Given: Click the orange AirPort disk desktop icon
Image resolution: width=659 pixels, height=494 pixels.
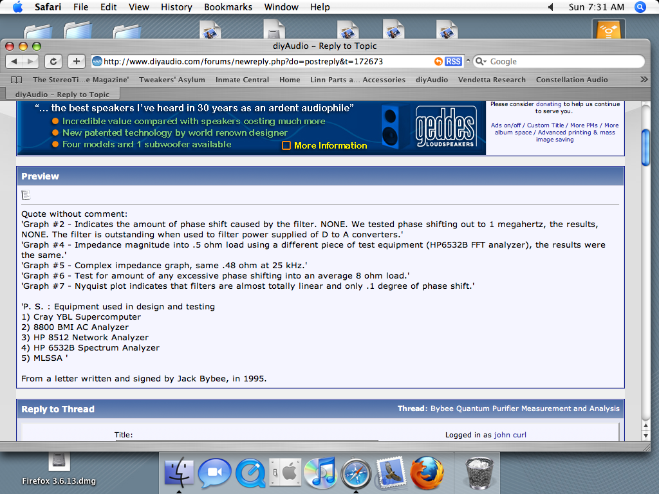Looking at the screenshot, I should pyautogui.click(x=609, y=29).
